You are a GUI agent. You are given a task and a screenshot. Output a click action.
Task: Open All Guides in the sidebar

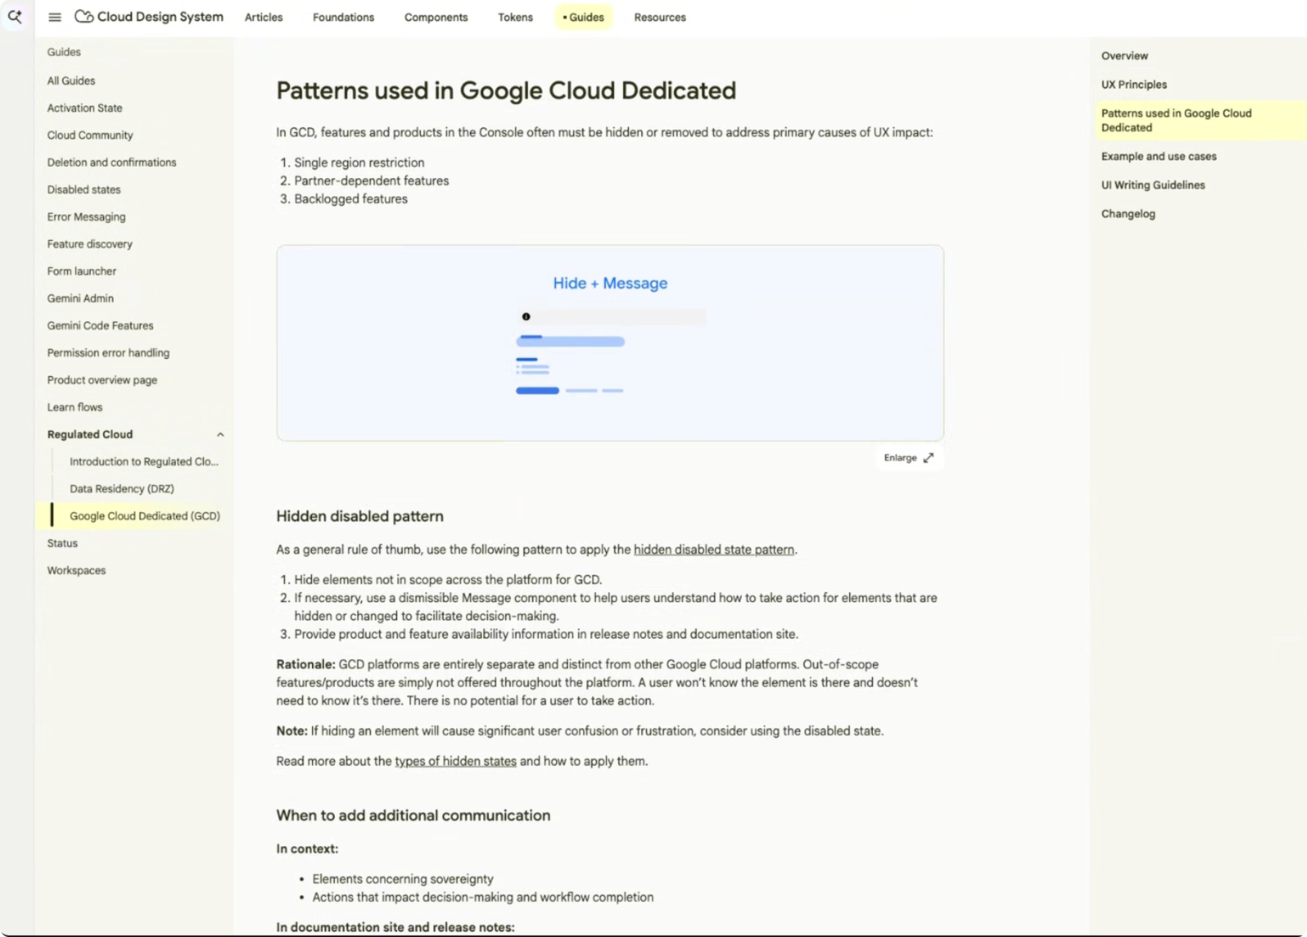point(71,81)
